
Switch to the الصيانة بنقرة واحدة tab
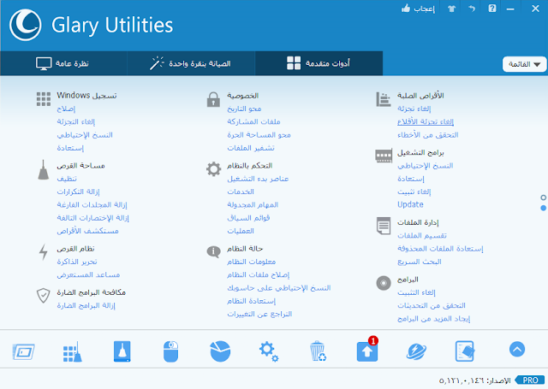pos(191,63)
